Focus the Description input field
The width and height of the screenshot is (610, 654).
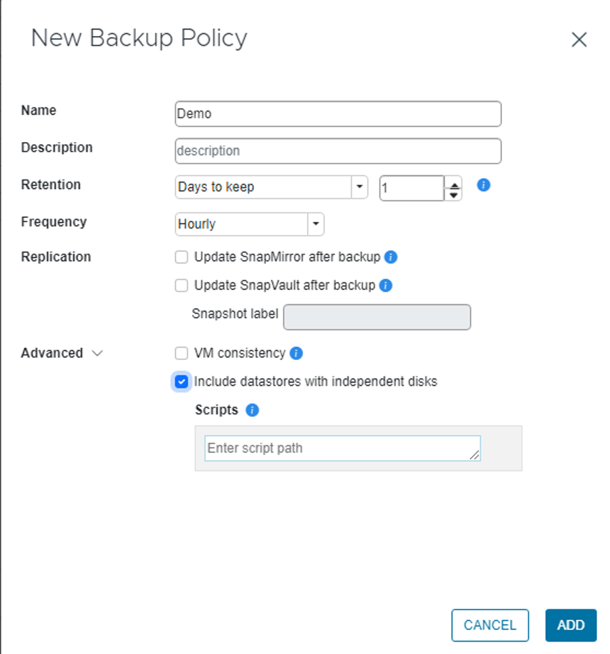[338, 151]
